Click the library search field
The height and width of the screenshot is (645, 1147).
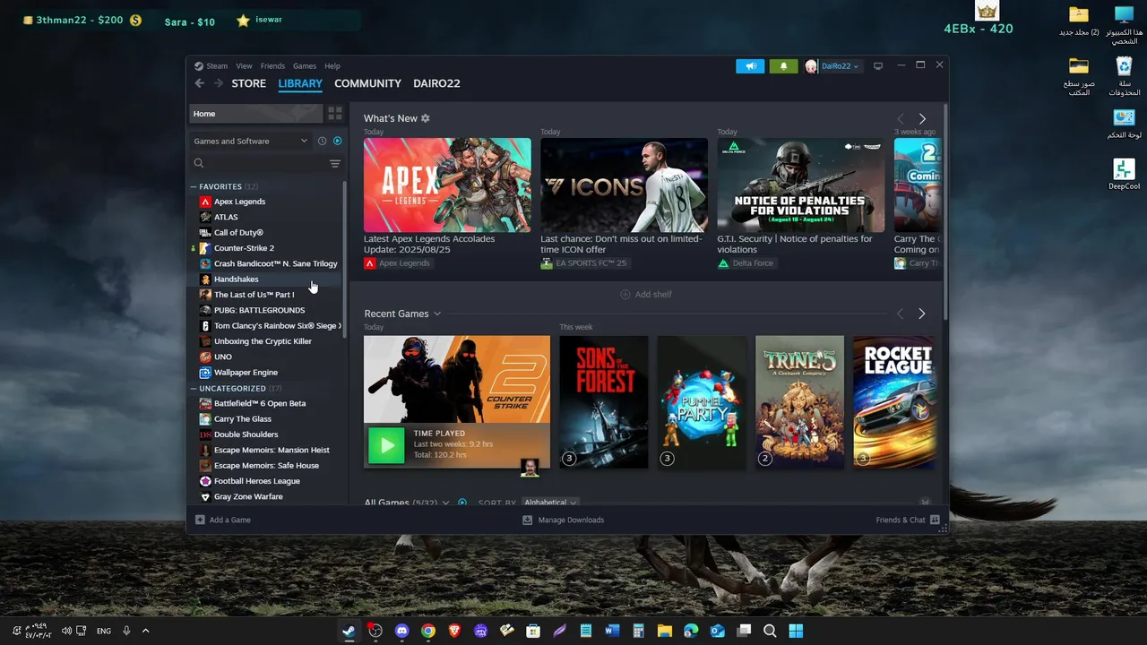tap(258, 163)
